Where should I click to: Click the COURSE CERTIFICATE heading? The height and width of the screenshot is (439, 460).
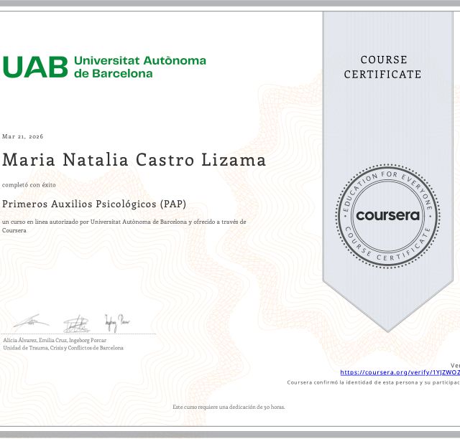click(x=383, y=67)
